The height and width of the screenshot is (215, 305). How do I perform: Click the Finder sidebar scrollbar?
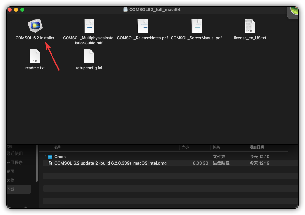tap(37, 163)
